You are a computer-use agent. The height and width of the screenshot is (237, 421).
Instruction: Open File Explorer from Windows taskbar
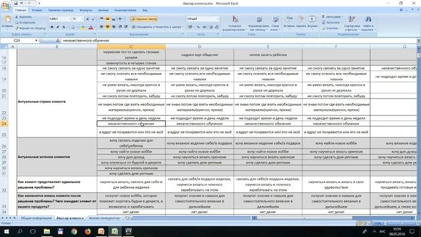coord(47,231)
